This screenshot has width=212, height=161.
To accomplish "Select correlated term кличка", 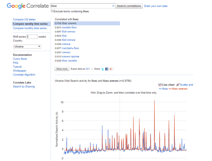I will pyautogui.click(x=66, y=44).
